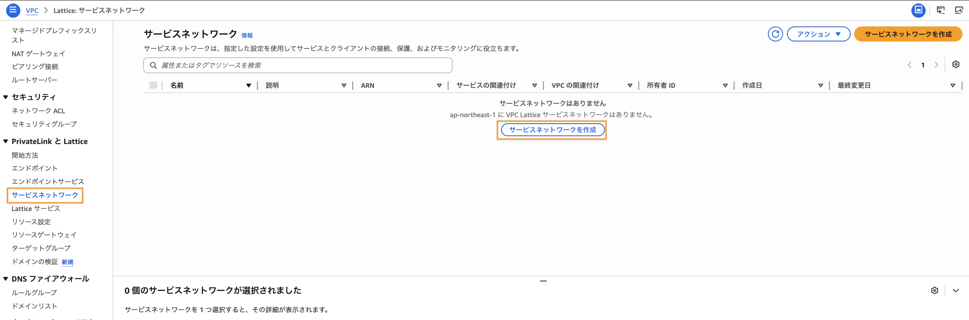Click the orange サービスネットワークを作成 button

tap(908, 34)
